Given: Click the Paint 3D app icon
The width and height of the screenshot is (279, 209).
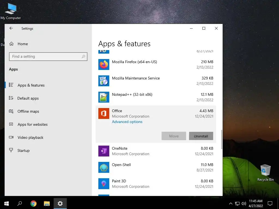Looking at the screenshot, I should click(104, 184).
